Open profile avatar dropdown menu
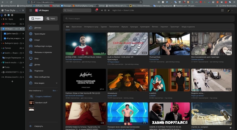Image resolution: width=237 pixels, height=130 pixels. 229,10
